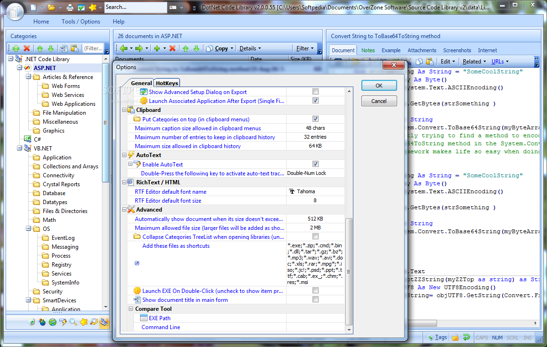Image resolution: width=547 pixels, height=347 pixels.
Task: Click the green refresh arrow in status bar
Action: coord(467,337)
